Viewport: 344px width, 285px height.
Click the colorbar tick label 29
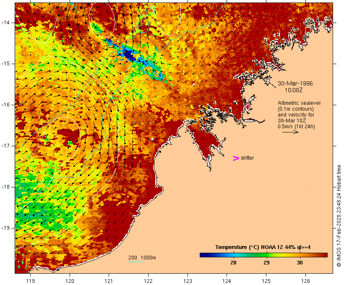(266, 263)
